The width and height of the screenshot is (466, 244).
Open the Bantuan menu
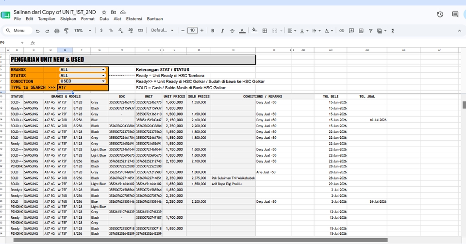(155, 19)
